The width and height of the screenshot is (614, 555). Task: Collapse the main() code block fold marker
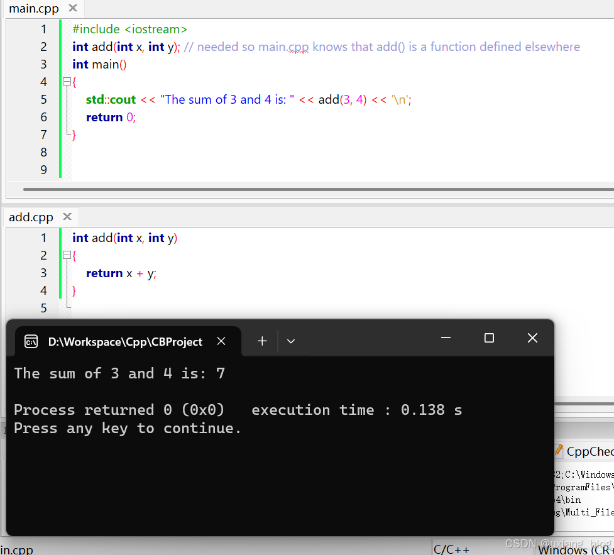pyautogui.click(x=67, y=82)
